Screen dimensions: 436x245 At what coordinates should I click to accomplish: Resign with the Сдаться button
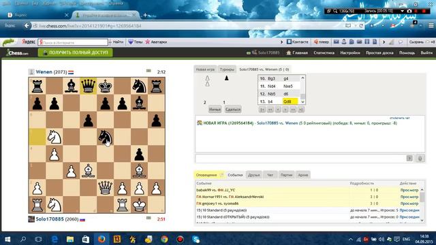(x=233, y=110)
